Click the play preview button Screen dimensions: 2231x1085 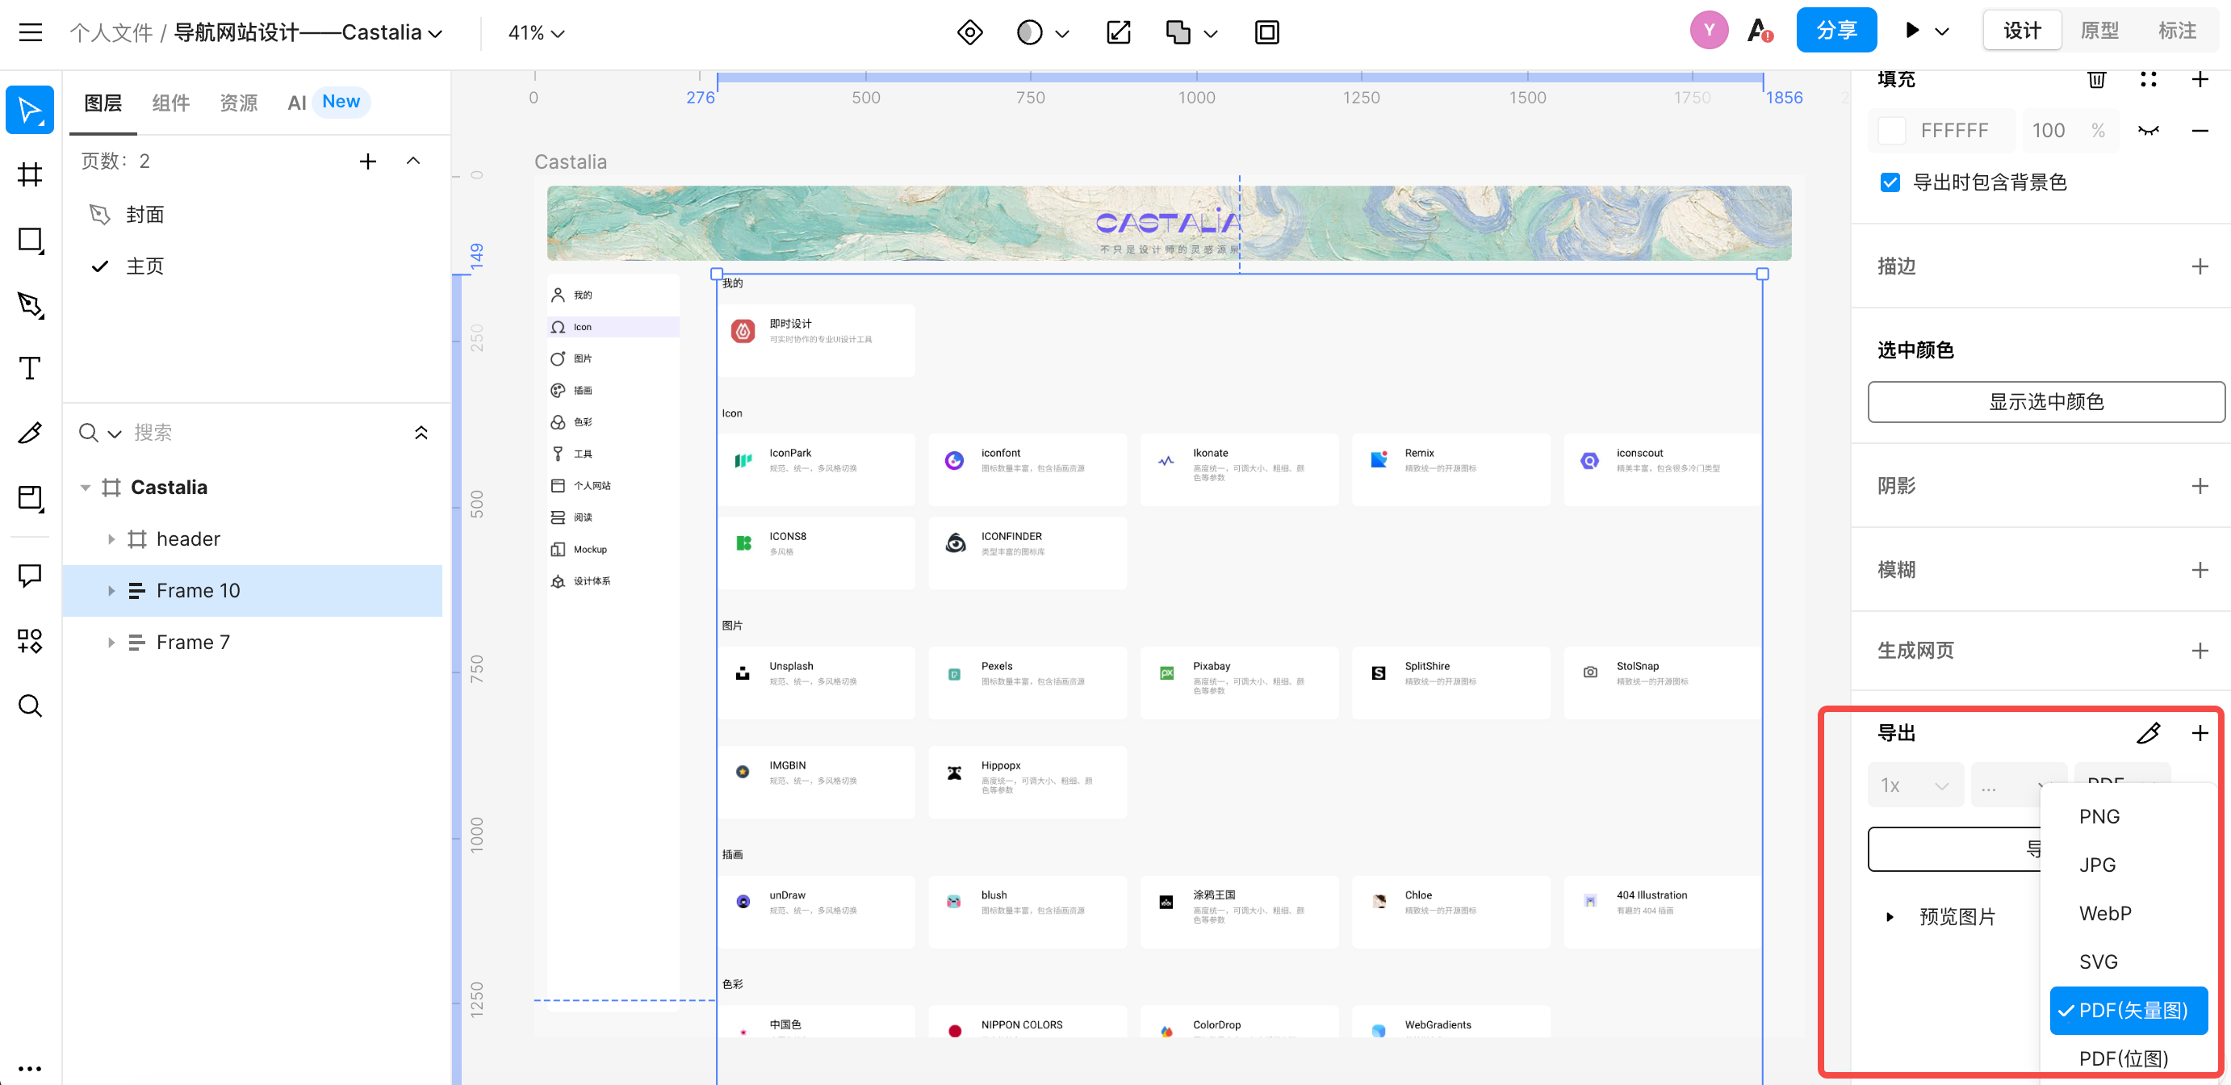coord(1912,31)
